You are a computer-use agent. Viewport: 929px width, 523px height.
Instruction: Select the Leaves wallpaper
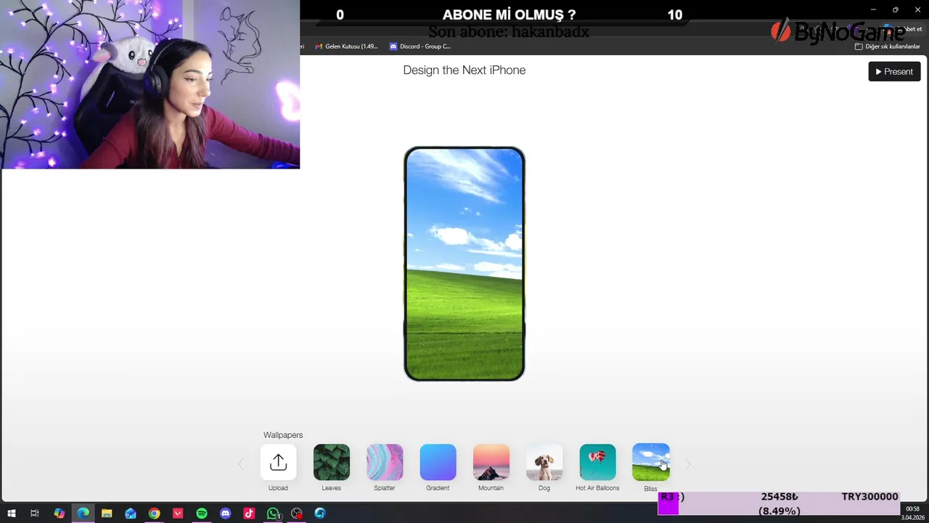(331, 462)
